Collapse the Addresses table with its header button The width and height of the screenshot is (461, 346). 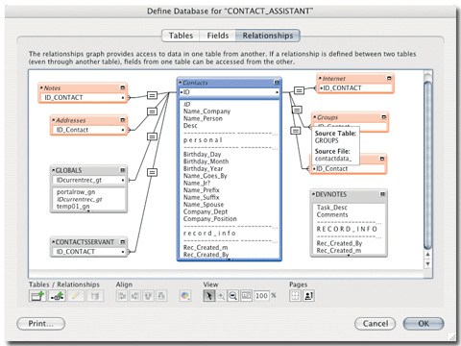[x=123, y=120]
